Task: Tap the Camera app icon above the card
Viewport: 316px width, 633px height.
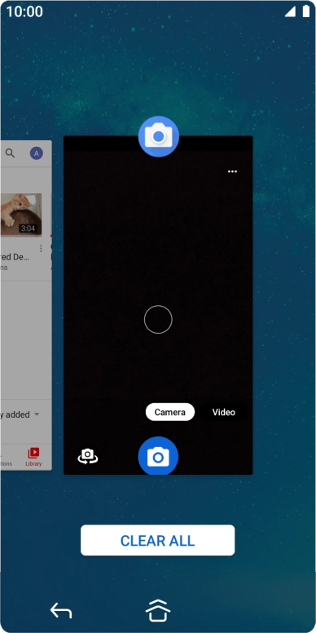Action: (158, 136)
